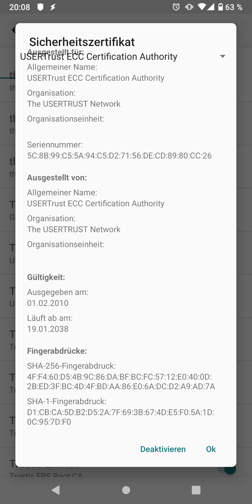Select the Seriennummer value text
The width and height of the screenshot is (252, 504).
click(x=119, y=155)
